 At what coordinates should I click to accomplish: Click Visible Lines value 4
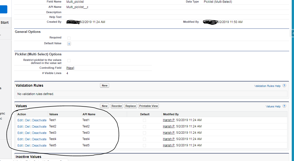click(67, 73)
